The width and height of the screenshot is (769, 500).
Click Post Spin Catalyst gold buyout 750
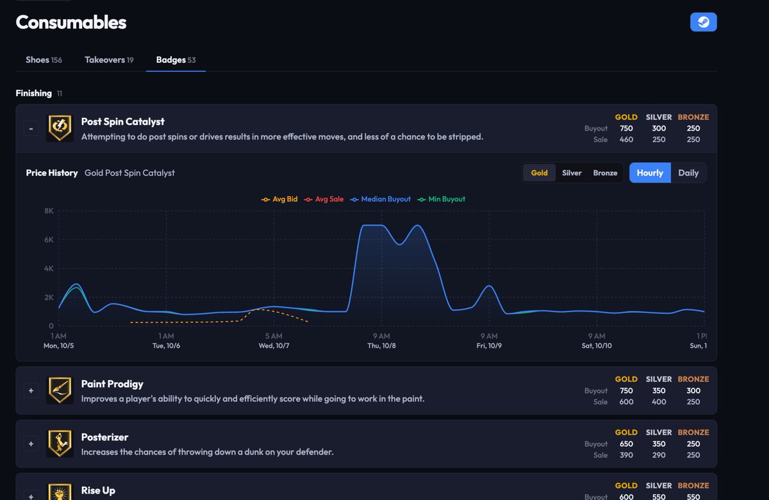pyautogui.click(x=626, y=128)
